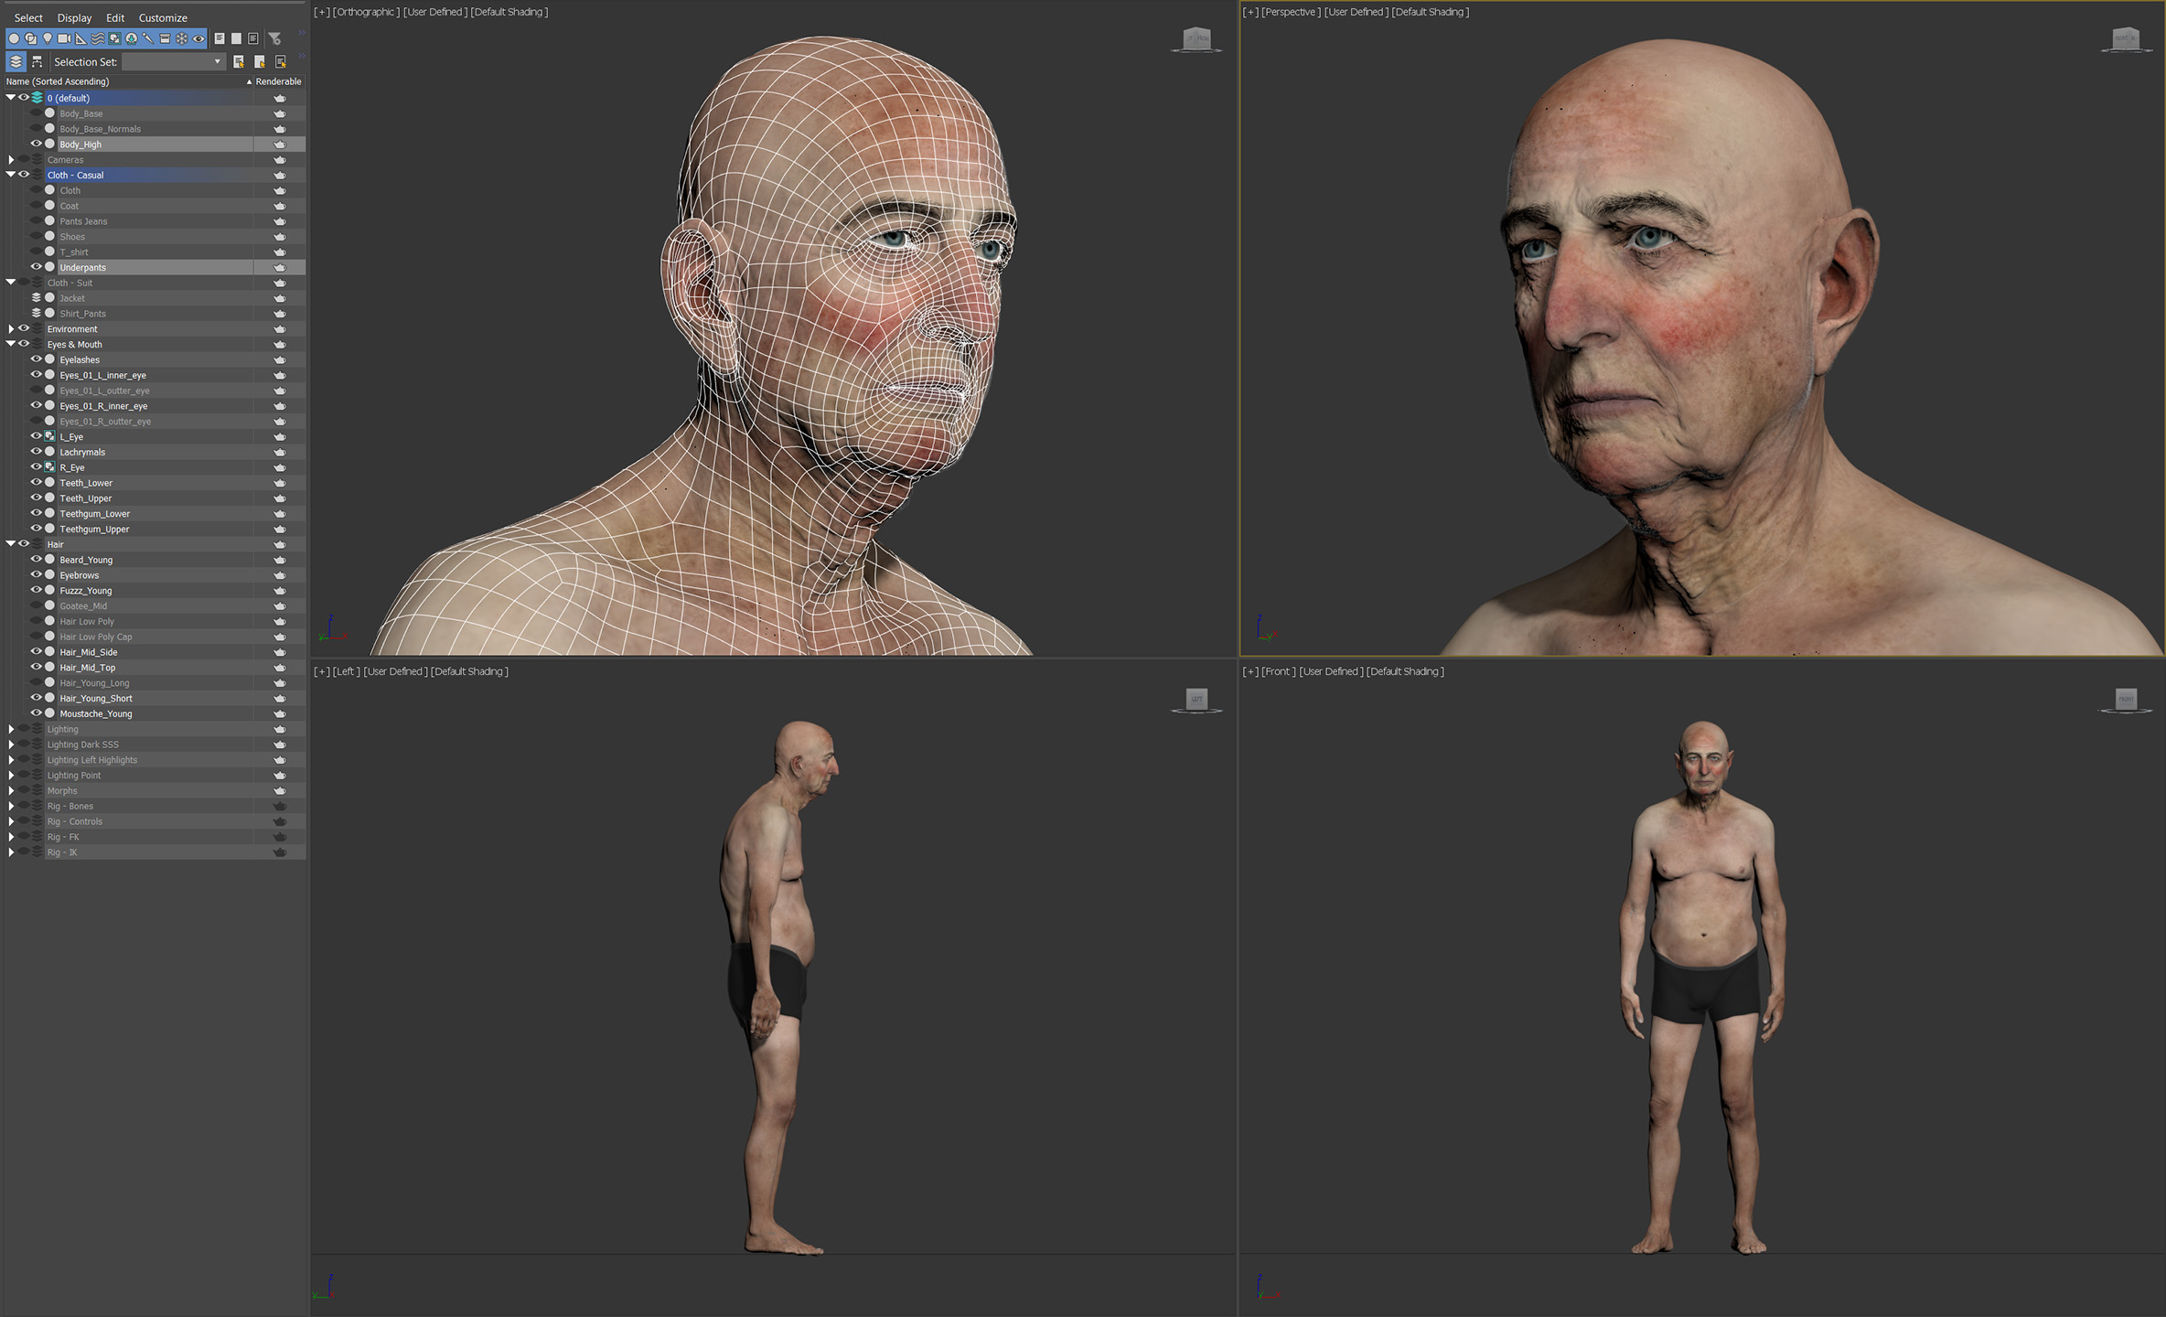Hide the Beard_Young hair object
The width and height of the screenshot is (2166, 1317).
pyautogui.click(x=37, y=559)
